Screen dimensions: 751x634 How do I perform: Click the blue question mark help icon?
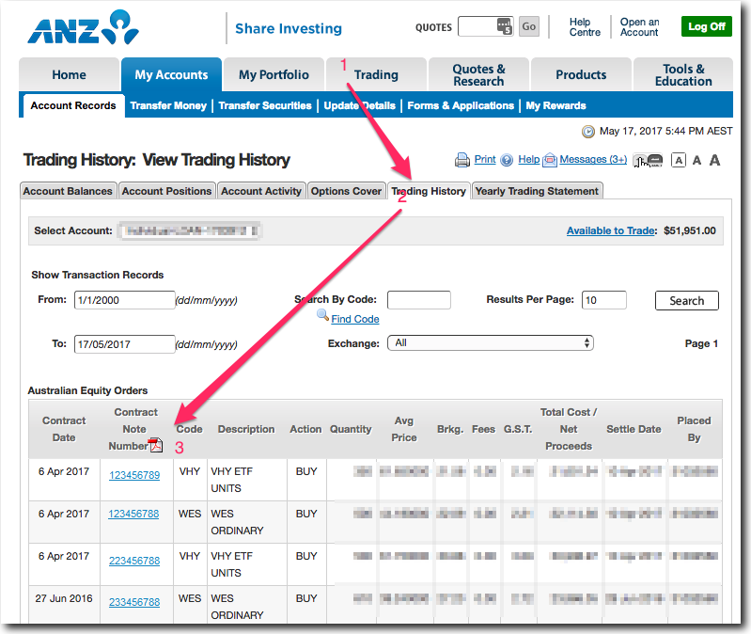pyautogui.click(x=507, y=161)
